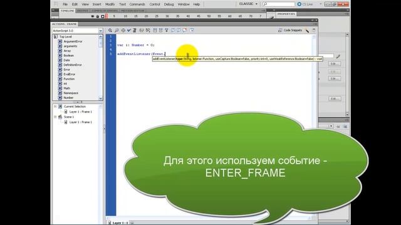Open the Commands menu

pos(137,4)
